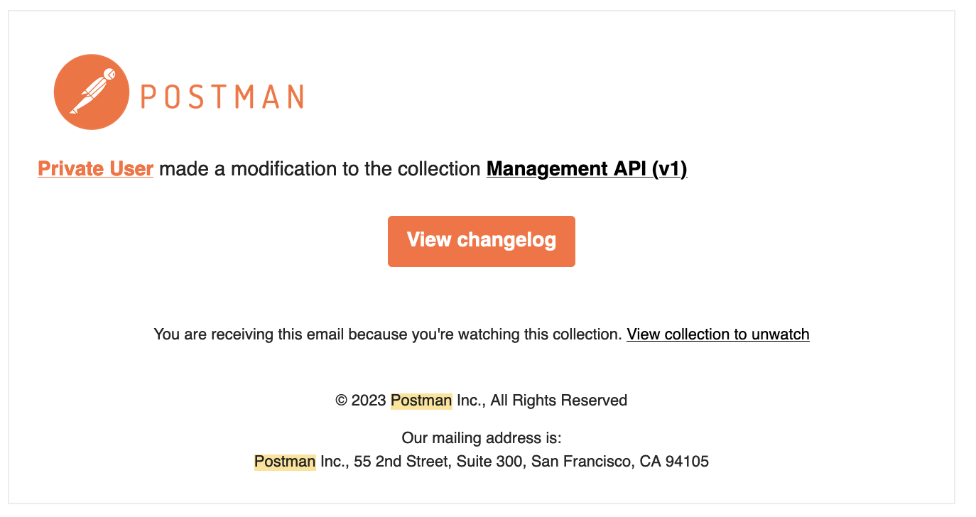Viewport: 976px width, 517px height.
Task: Open View collection to unwatch
Action: click(717, 334)
